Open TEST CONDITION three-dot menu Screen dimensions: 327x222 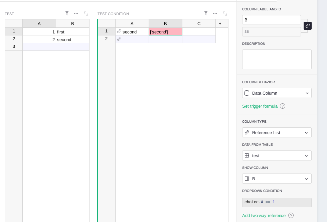(x=215, y=14)
